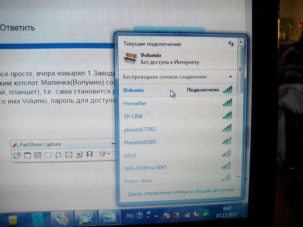The height and width of the screenshot is (227, 303).
Task: Click the muted volume speaker tray icon
Action: [x=197, y=214]
